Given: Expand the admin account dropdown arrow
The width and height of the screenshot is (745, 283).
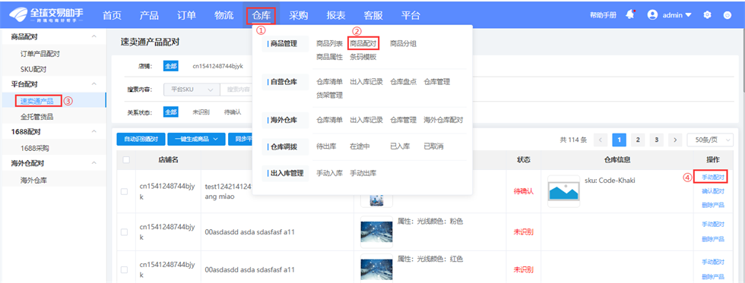Looking at the screenshot, I should [x=689, y=15].
